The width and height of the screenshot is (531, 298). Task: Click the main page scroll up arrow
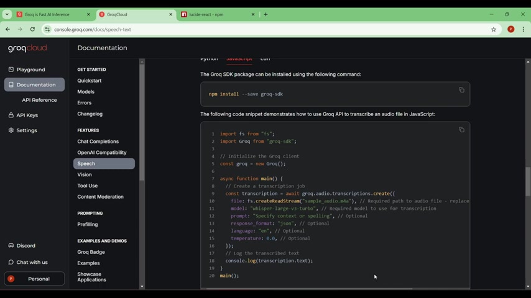point(528,62)
